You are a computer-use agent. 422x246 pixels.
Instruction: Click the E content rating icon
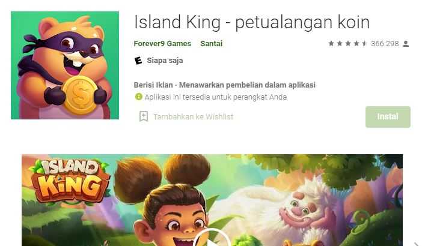(138, 61)
